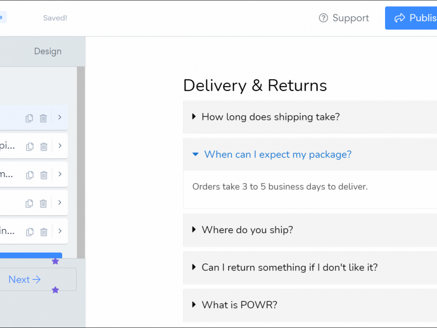Image resolution: width=437 pixels, height=328 pixels.
Task: Collapse "When can I expect my package?"
Action: coord(277,155)
